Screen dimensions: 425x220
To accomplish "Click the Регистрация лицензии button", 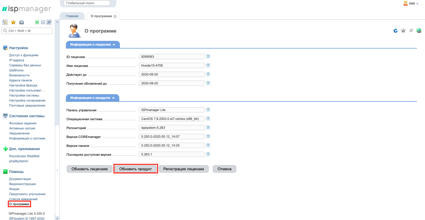I will (x=184, y=169).
